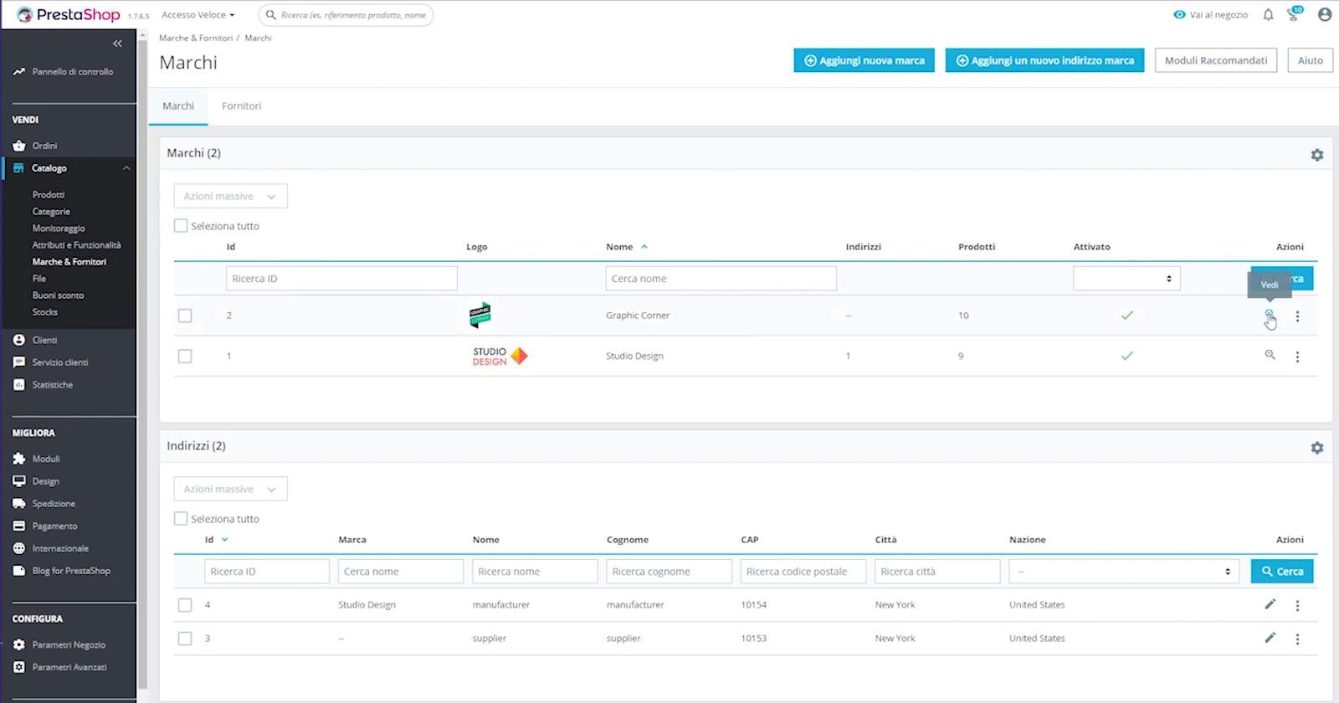The height and width of the screenshot is (703, 1339).
Task: Tick Seleziona tutto checkbox in Marchi
Action: pyautogui.click(x=181, y=226)
